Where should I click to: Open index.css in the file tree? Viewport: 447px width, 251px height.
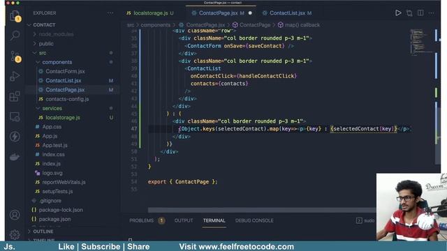click(x=54, y=155)
